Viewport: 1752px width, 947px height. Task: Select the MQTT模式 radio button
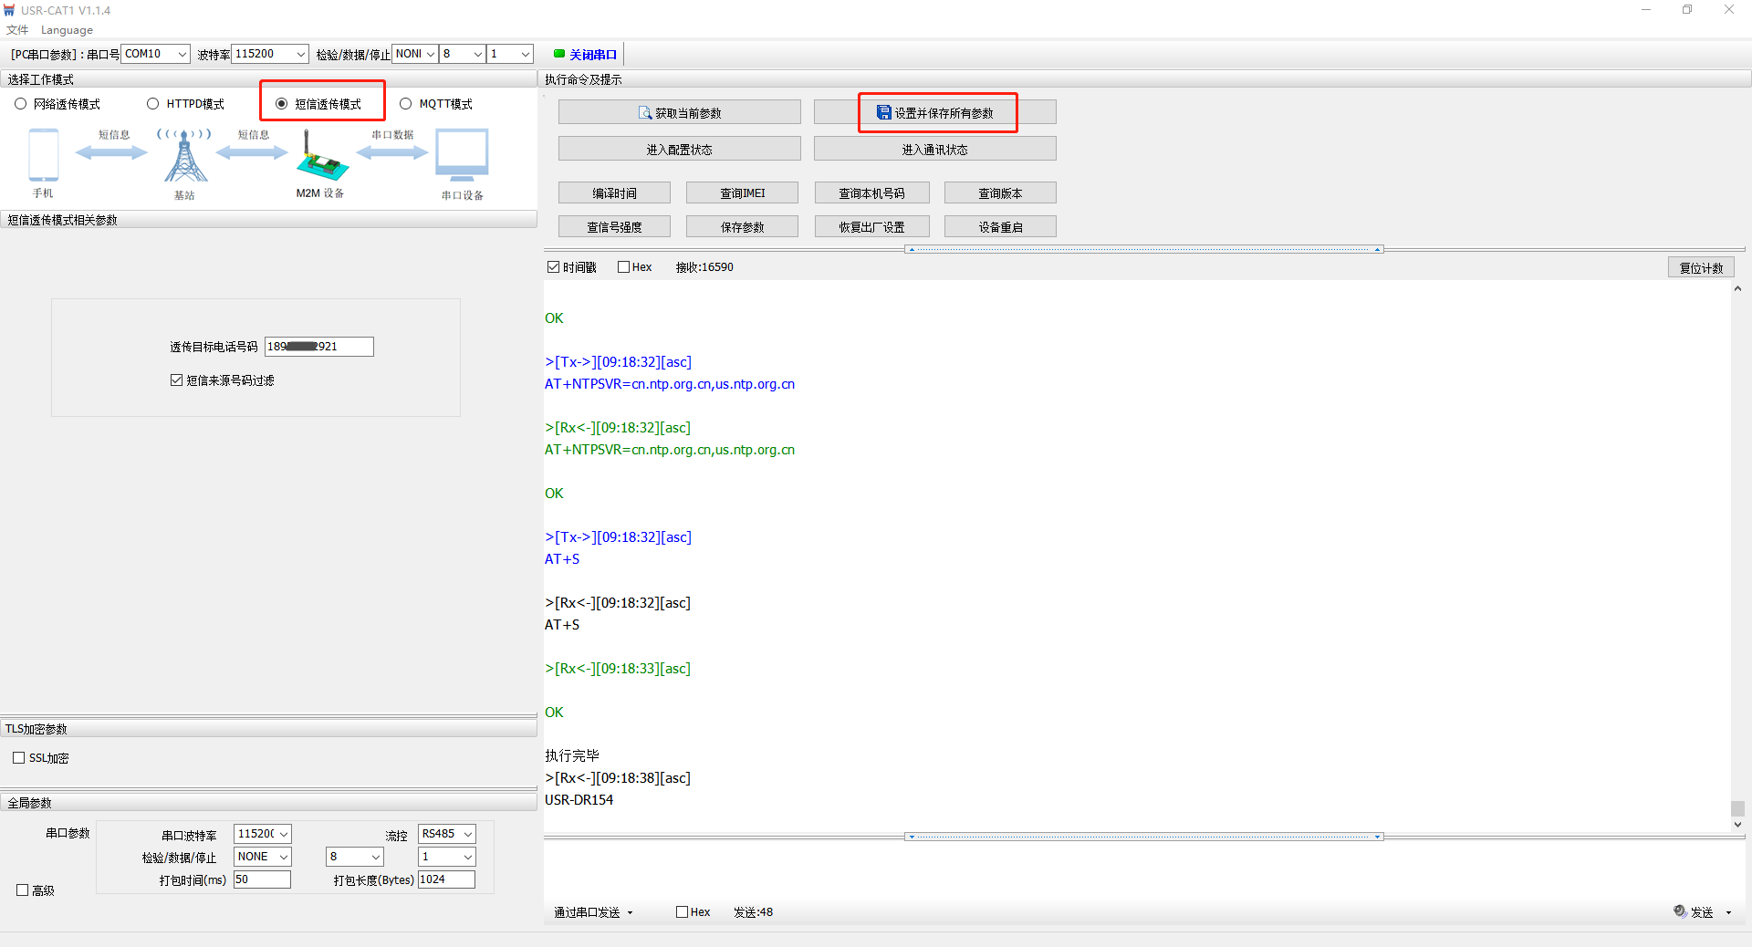click(x=406, y=104)
